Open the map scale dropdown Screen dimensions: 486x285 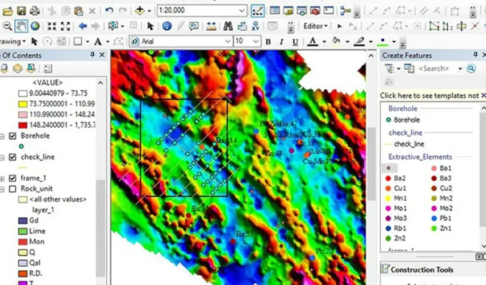(242, 11)
